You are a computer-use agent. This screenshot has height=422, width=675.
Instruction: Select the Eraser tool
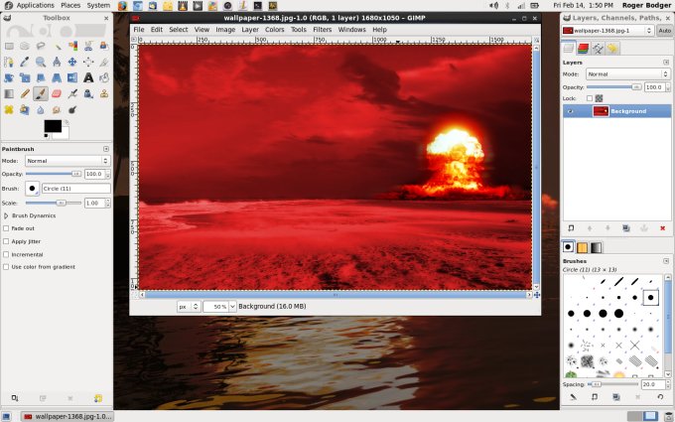(57, 93)
